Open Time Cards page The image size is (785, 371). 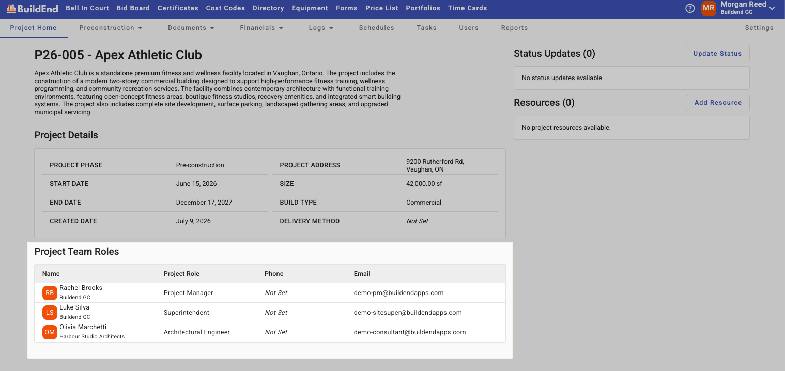(468, 8)
